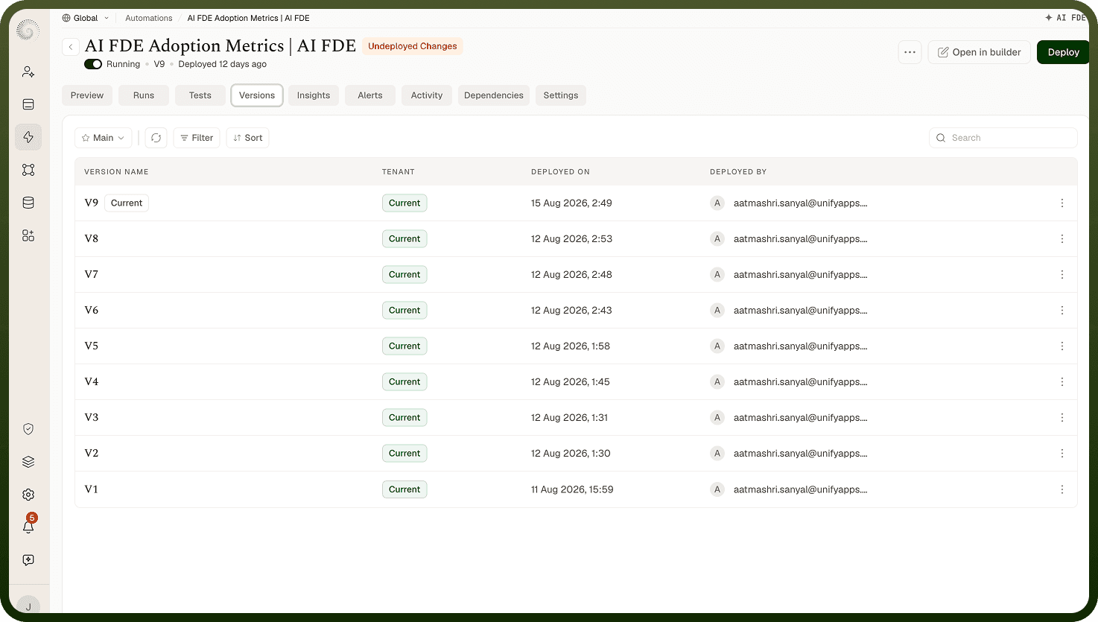The width and height of the screenshot is (1098, 622).
Task: Open the settings gear sidebar icon
Action: (28, 495)
